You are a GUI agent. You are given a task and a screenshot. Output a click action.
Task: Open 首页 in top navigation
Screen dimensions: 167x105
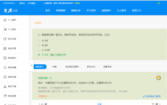pos(48,10)
